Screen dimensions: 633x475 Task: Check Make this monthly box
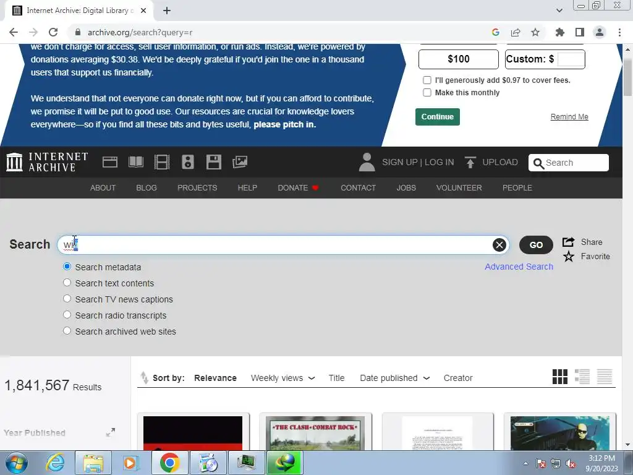pos(427,93)
